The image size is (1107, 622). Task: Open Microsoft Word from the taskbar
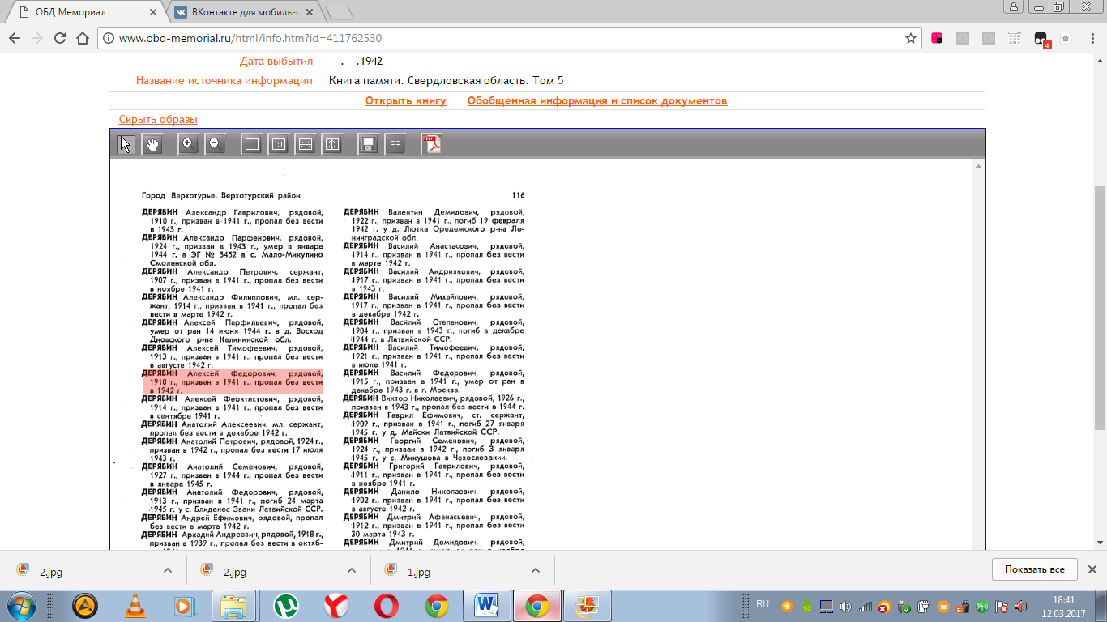[487, 605]
